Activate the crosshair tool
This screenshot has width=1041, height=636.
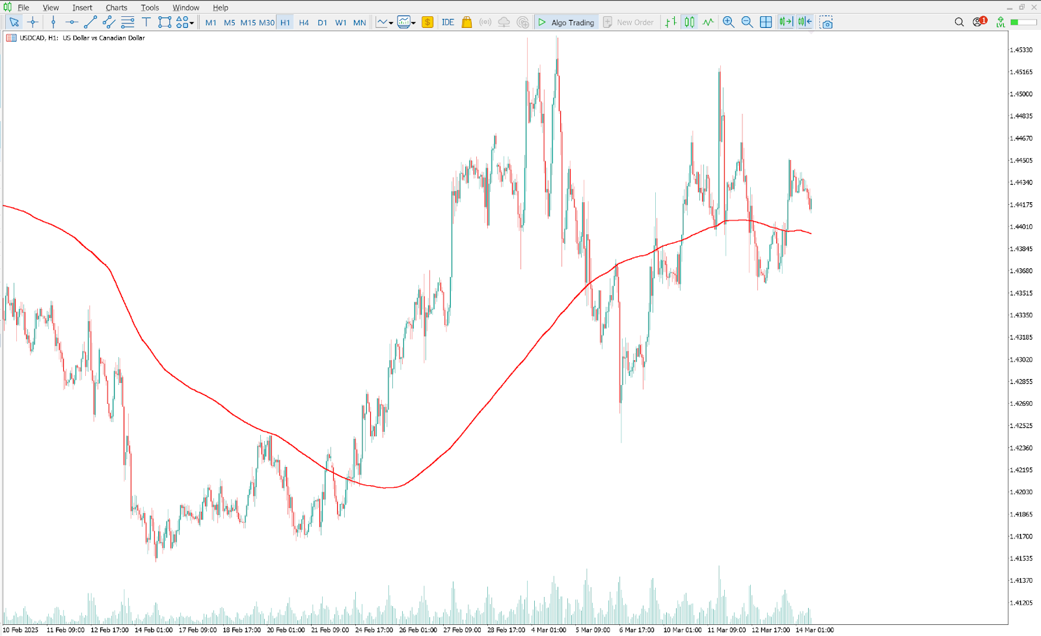click(x=33, y=22)
